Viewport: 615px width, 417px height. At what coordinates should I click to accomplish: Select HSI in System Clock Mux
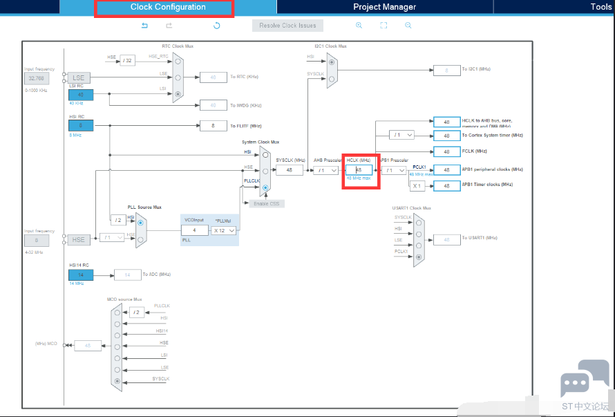(x=265, y=154)
